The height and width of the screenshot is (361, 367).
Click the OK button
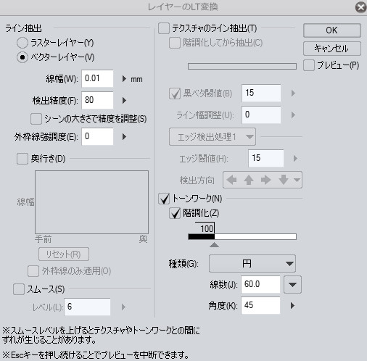tap(332, 30)
